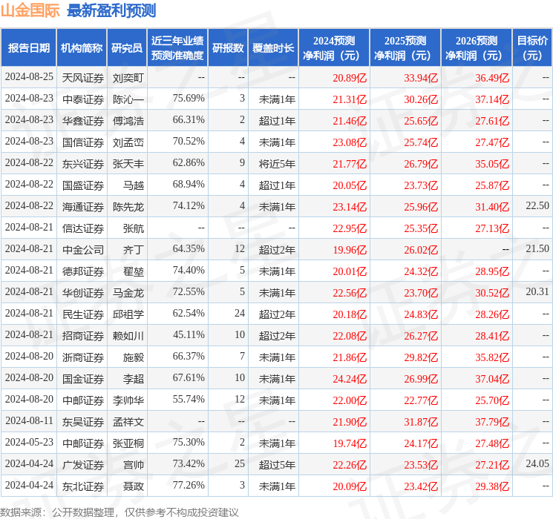Click 2024 profit value 24.24亿
Image resolution: width=553 pixels, height=519 pixels.
tap(350, 379)
